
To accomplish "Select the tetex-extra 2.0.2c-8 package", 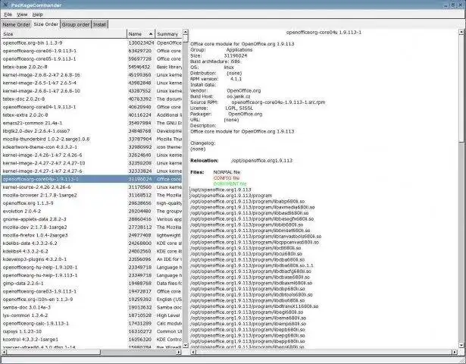I will (92, 115).
